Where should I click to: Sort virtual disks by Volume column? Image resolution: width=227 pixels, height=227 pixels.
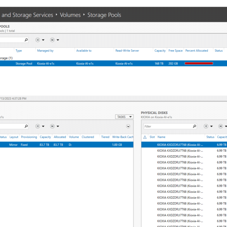(x=74, y=137)
